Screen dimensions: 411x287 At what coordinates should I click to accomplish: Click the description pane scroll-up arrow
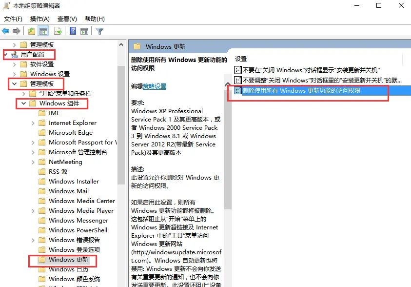pos(228,84)
